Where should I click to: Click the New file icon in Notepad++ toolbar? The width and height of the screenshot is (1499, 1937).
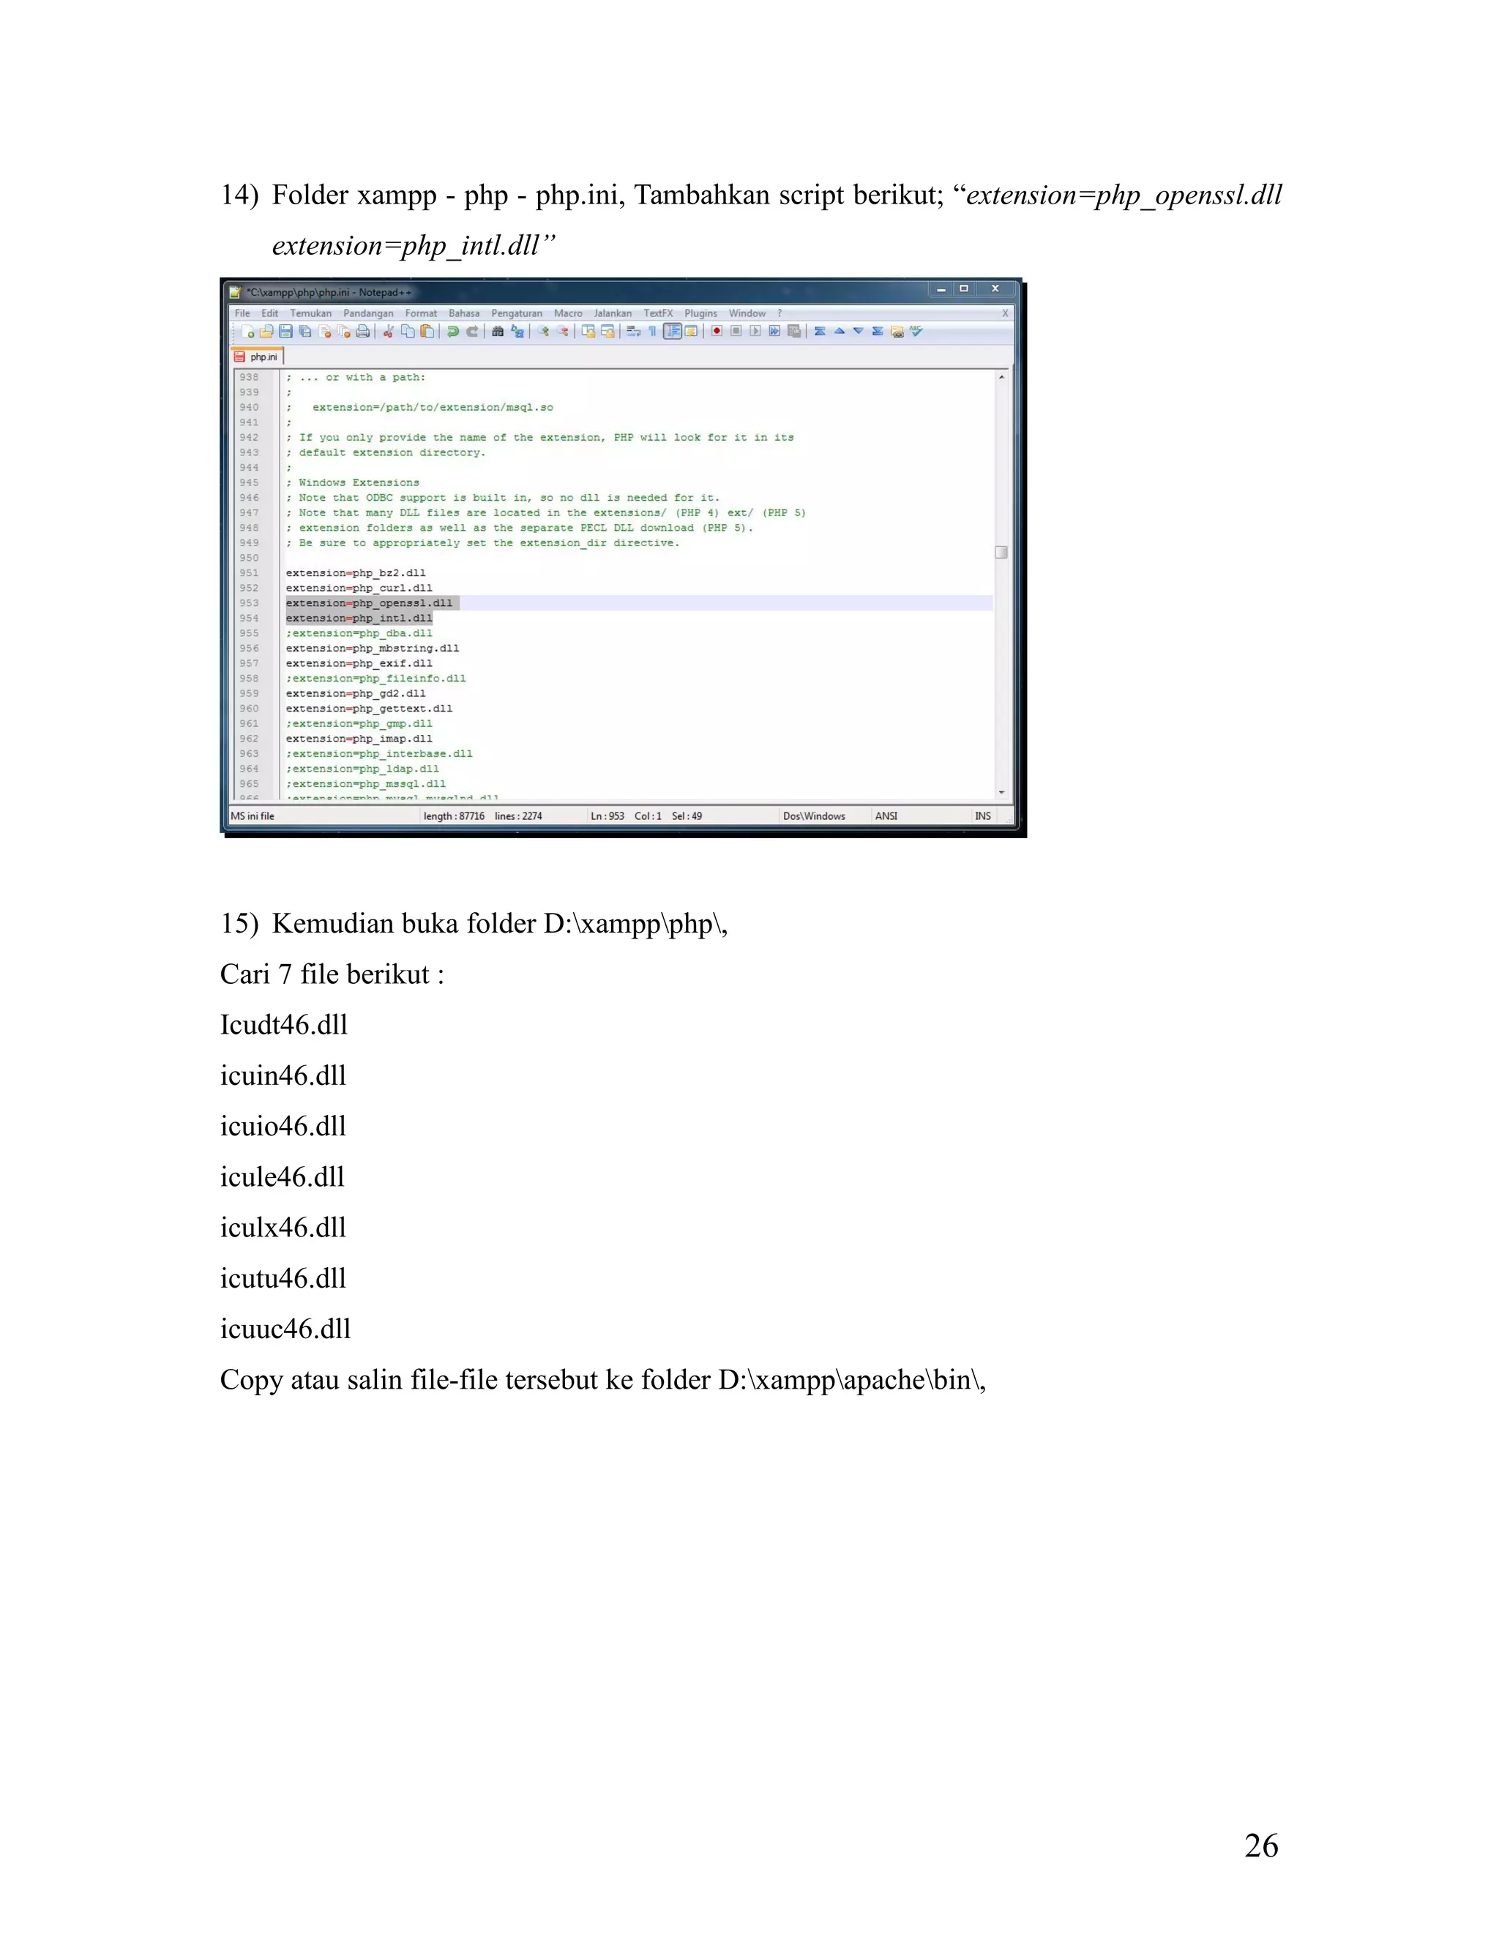tap(248, 332)
